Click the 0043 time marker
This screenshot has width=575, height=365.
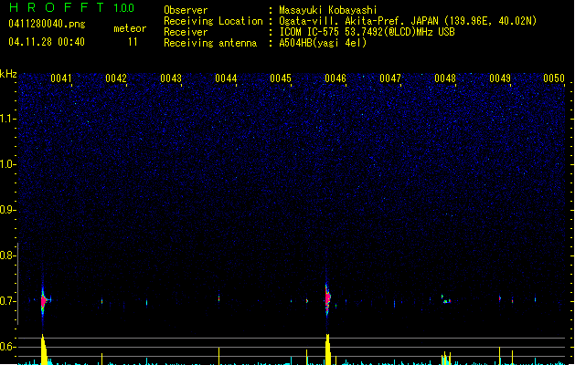tap(171, 78)
